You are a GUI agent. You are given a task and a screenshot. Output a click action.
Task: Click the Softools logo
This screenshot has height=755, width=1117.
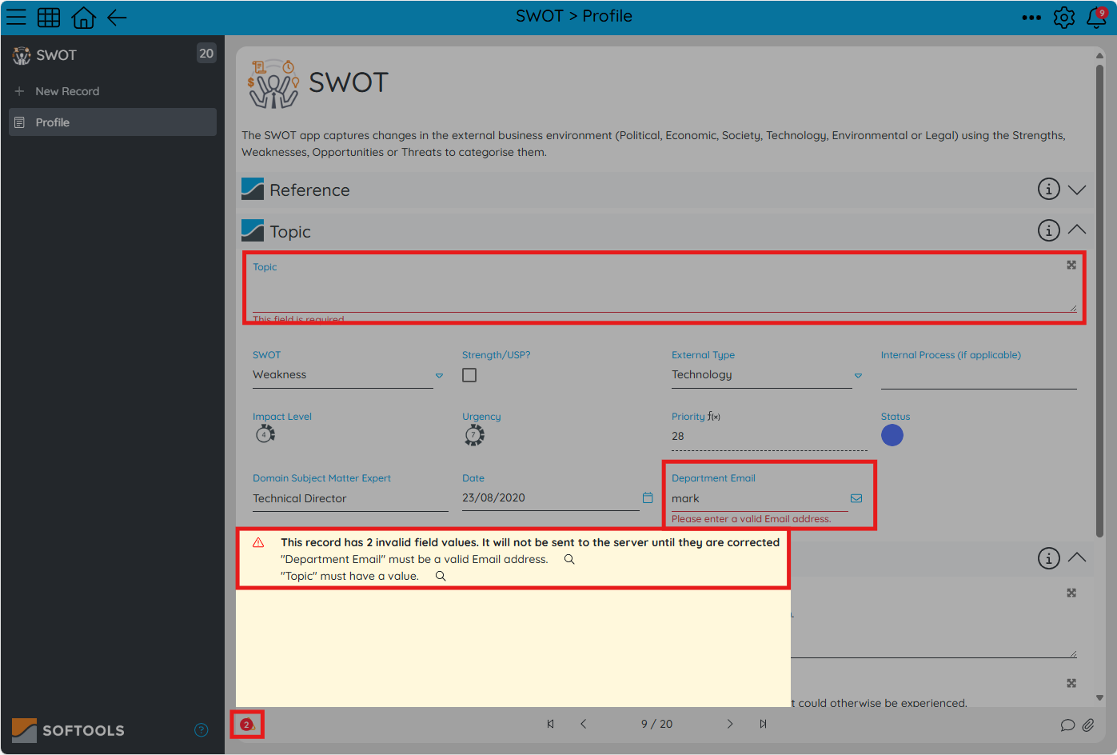tap(69, 730)
